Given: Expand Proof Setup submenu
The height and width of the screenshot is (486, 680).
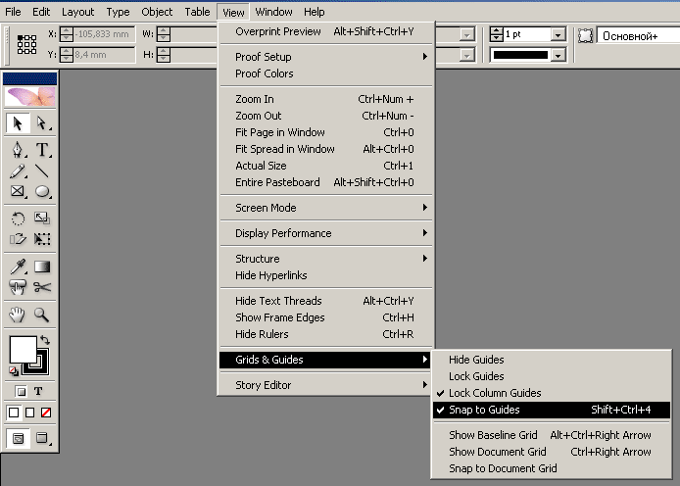Looking at the screenshot, I should (325, 57).
